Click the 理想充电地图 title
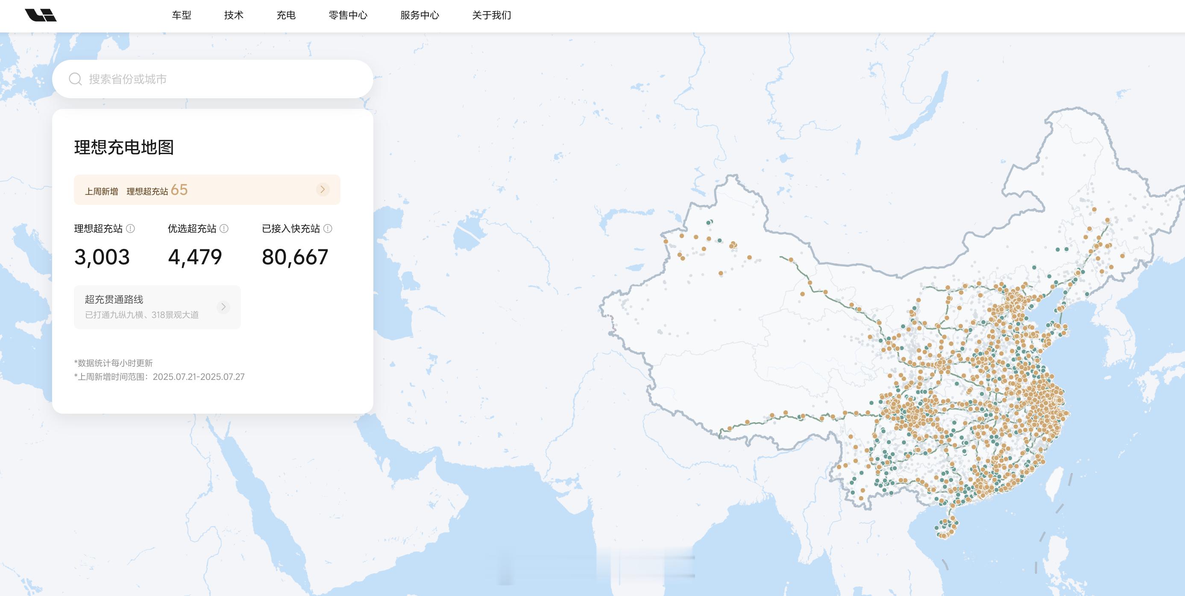The image size is (1185, 596). [x=124, y=147]
